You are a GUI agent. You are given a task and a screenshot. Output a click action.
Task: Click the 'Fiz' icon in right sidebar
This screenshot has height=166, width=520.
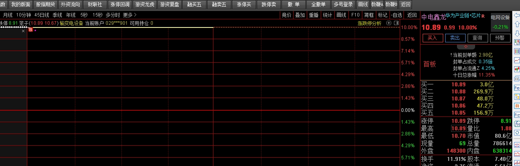516,115
